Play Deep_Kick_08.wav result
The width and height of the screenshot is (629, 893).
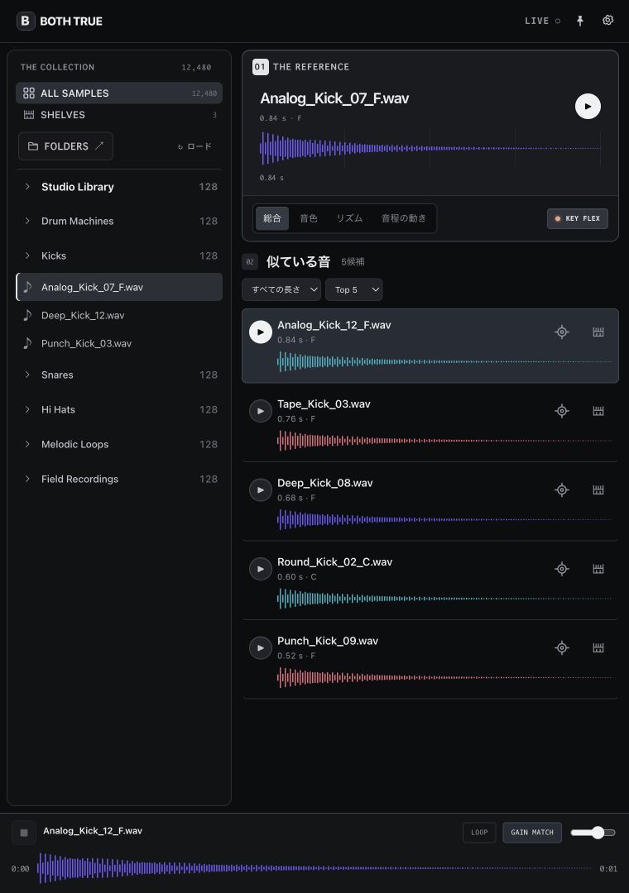point(261,490)
